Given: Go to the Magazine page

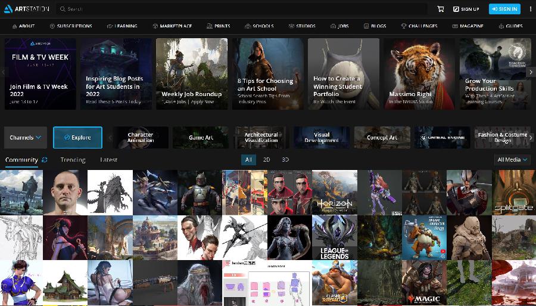Looking at the screenshot, I should [468, 26].
